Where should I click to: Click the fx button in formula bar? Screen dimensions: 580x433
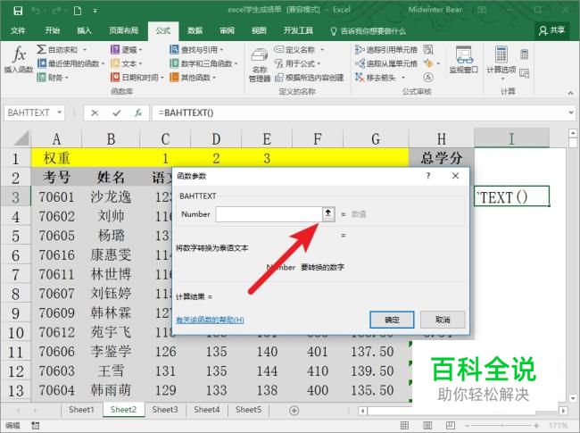click(138, 112)
